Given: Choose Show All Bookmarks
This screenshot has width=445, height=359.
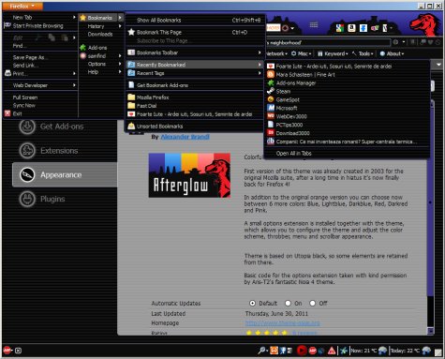Looking at the screenshot, I should 195,20.
